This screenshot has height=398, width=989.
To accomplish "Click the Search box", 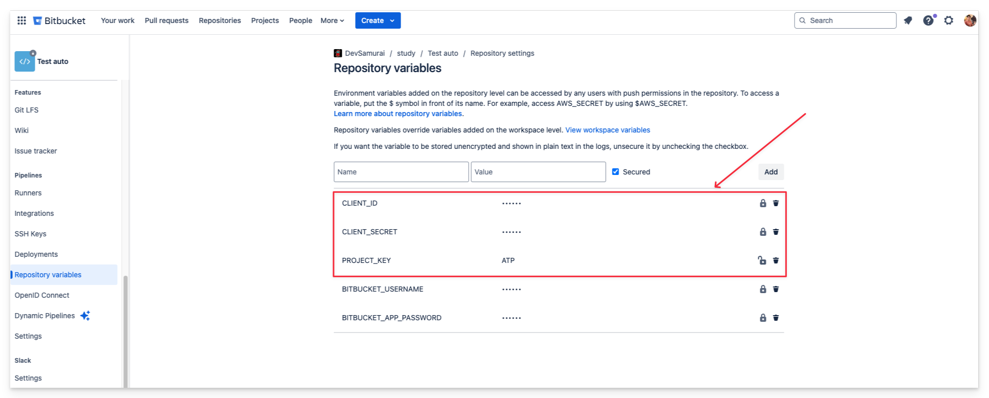I will point(845,20).
